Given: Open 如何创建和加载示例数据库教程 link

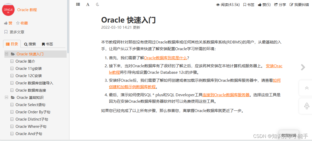Looking at the screenshot, I should [132, 87].
